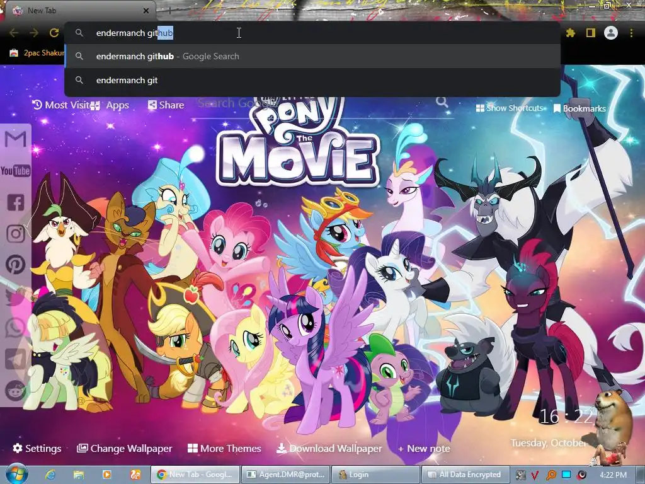
Task: Open the Gmail sidebar shortcut
Action: coord(16,139)
